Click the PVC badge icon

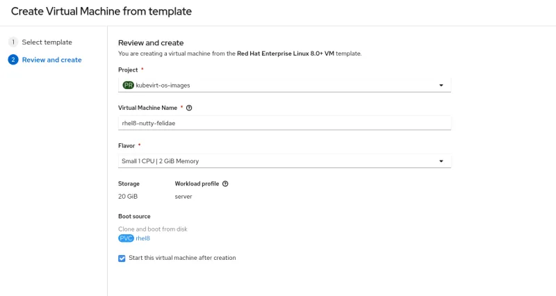click(x=126, y=238)
